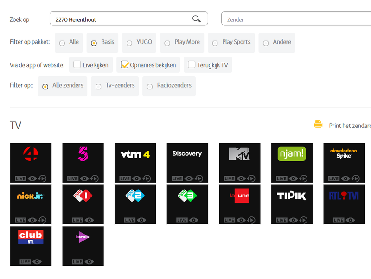Viewport: 371px width, 279px height.
Task: Select the TIPIK channel logo
Action: [292, 196]
